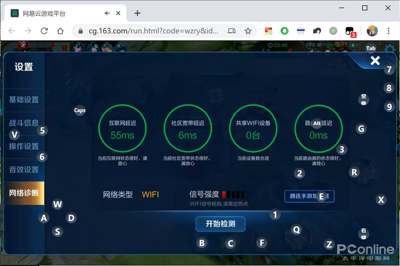The image size is (400, 266).
Task: Tap the 右键 right-click overlay button
Action: [x=363, y=234]
